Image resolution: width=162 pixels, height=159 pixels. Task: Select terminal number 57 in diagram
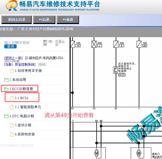[x=73, y=108]
